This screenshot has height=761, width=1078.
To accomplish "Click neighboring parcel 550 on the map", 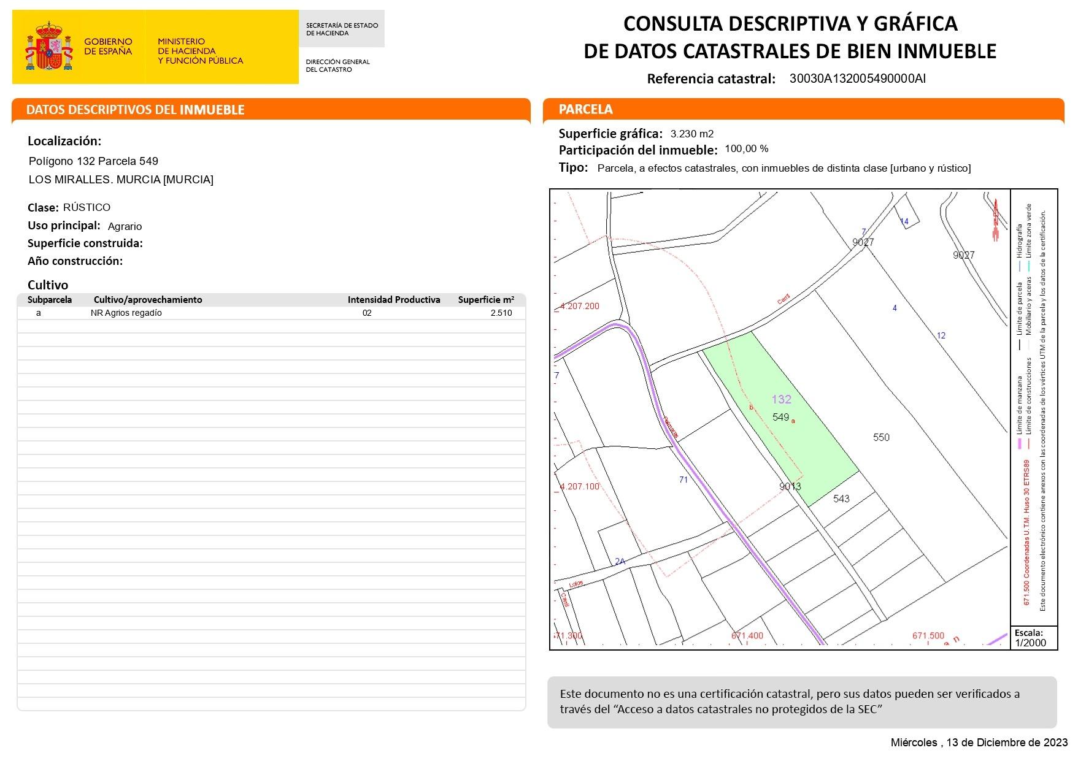I will pyautogui.click(x=880, y=437).
